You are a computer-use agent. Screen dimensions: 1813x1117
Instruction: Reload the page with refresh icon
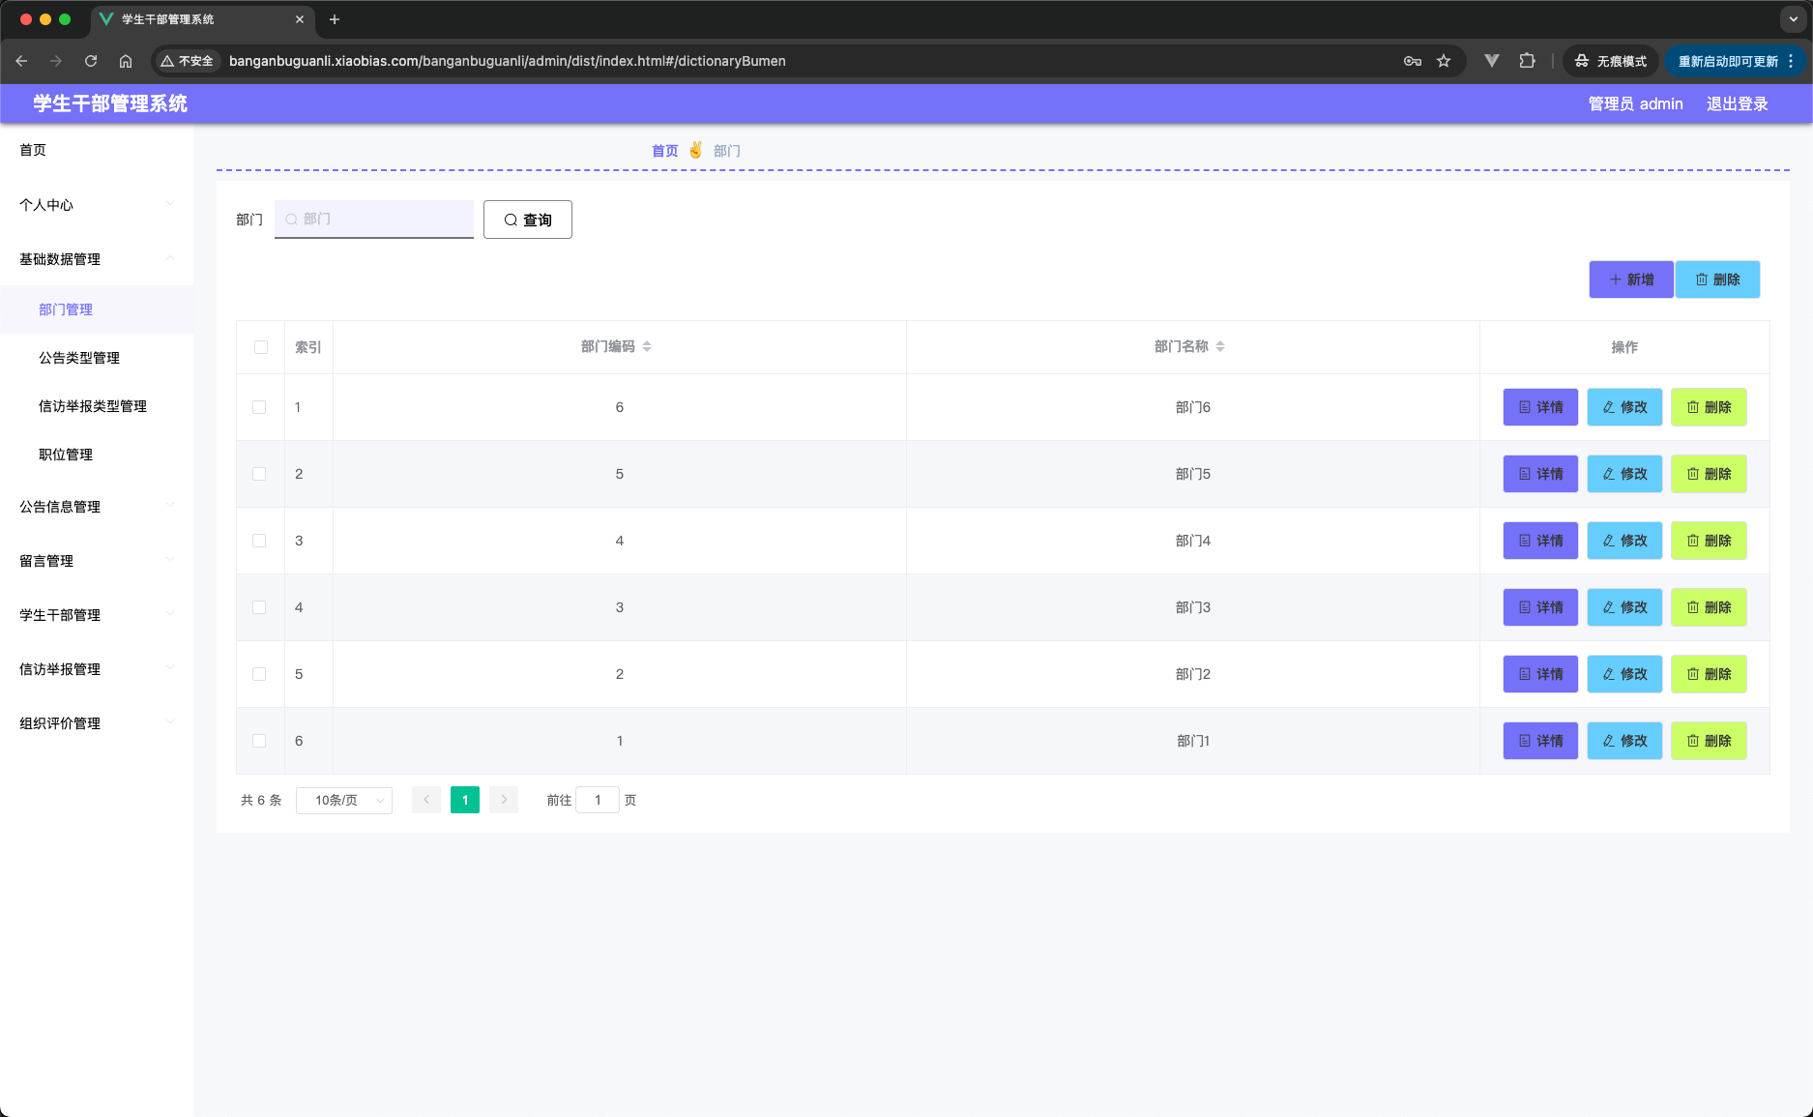[x=91, y=61]
